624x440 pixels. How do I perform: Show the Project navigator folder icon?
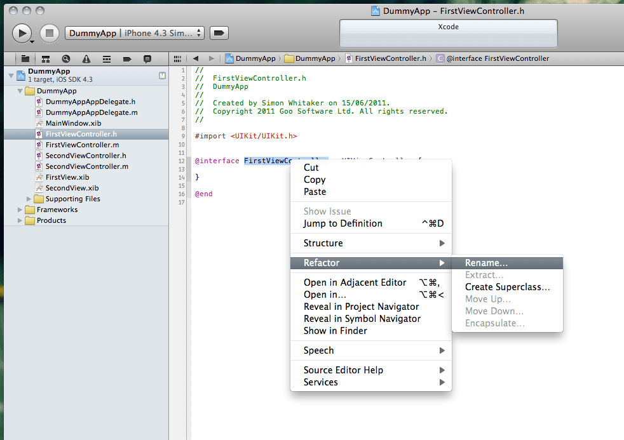point(25,59)
